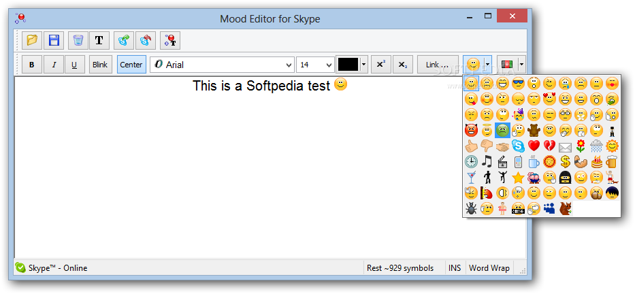Click Skype icon with green arrow
The image size is (635, 294).
tap(123, 40)
